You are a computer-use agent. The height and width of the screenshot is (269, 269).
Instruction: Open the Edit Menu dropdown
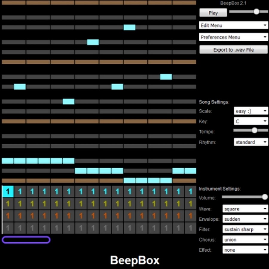[x=233, y=25]
